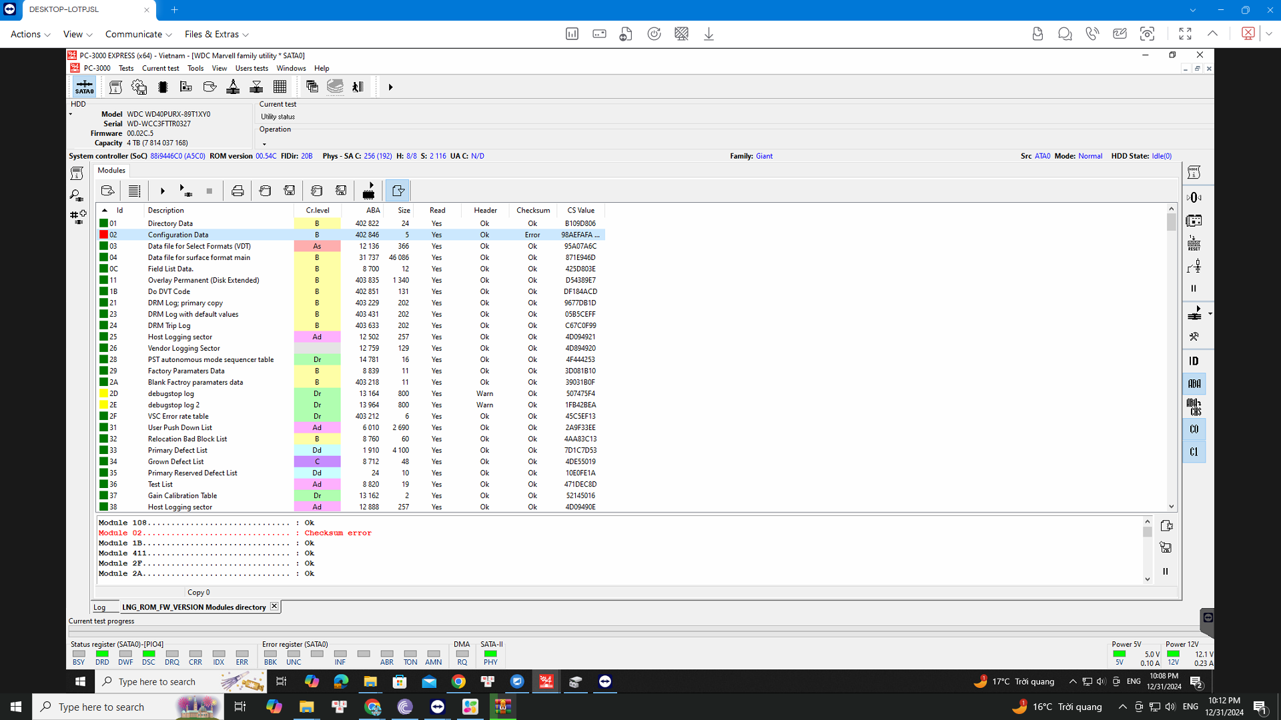Click the printer icon in Modules toolbar

click(x=238, y=191)
